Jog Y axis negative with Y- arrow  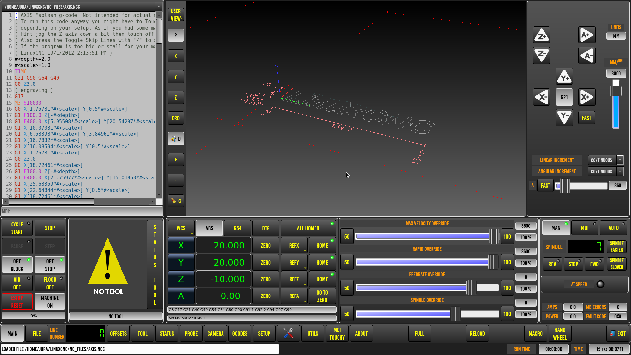click(564, 118)
